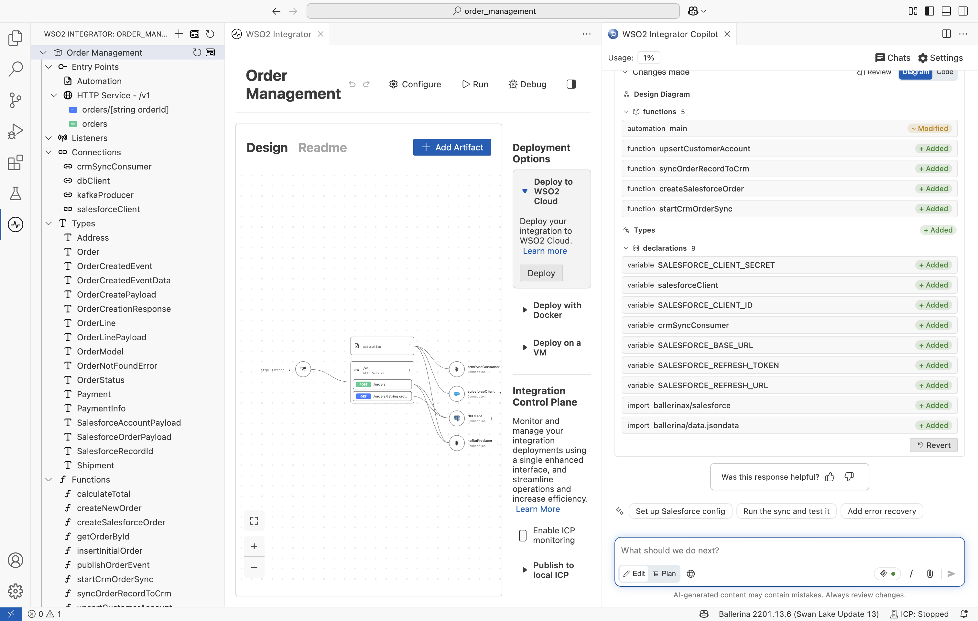978x621 pixels.
Task: Click refresh icon beside Order Management node
Action: 197,52
